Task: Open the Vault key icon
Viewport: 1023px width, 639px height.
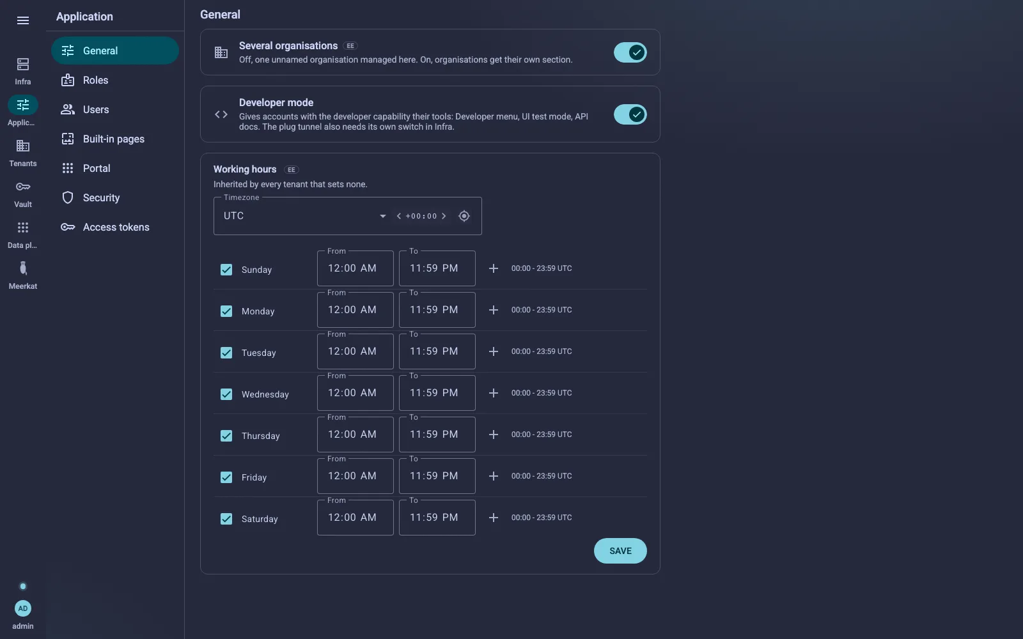Action: (23, 187)
